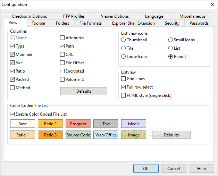Go to the File Formats tab
The height and width of the screenshot is (176, 218).
(x=91, y=23)
